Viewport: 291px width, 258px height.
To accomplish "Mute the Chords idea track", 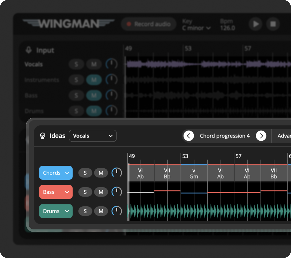I will point(101,173).
